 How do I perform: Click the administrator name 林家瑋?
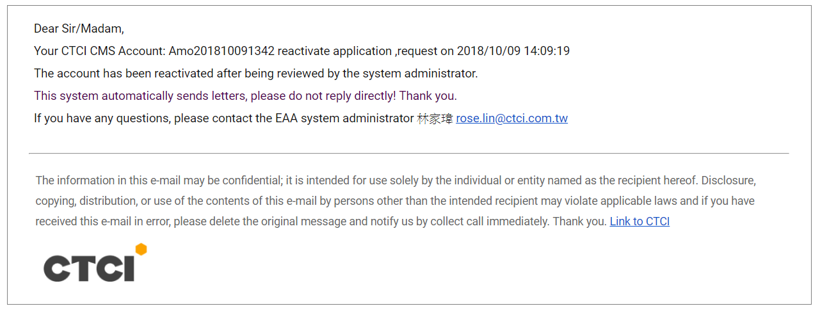(435, 118)
